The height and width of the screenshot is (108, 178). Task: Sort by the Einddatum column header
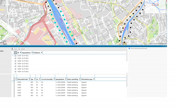(37, 53)
